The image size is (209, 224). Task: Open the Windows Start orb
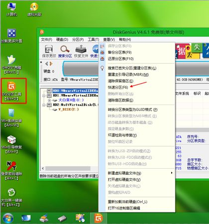click(8, 218)
